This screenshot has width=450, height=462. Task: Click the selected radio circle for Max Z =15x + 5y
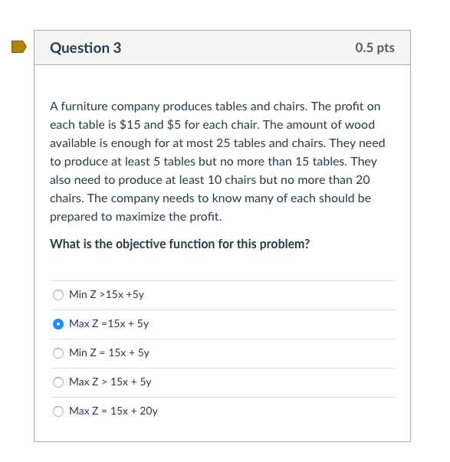coord(58,324)
